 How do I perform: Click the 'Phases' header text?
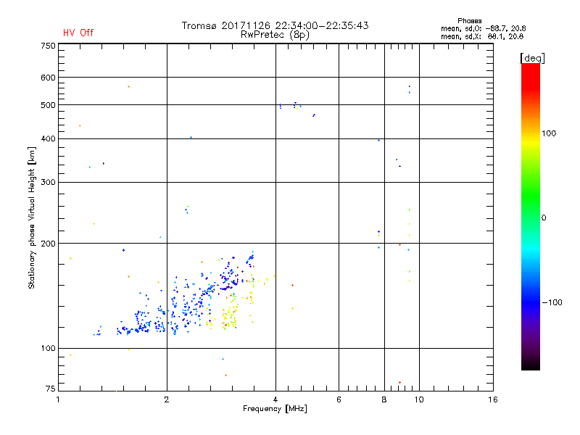[469, 21]
